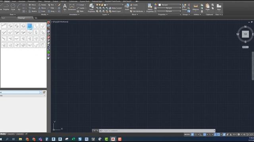
Task: Open the Home ribbon tab
Action: pyautogui.click(x=7, y=1)
